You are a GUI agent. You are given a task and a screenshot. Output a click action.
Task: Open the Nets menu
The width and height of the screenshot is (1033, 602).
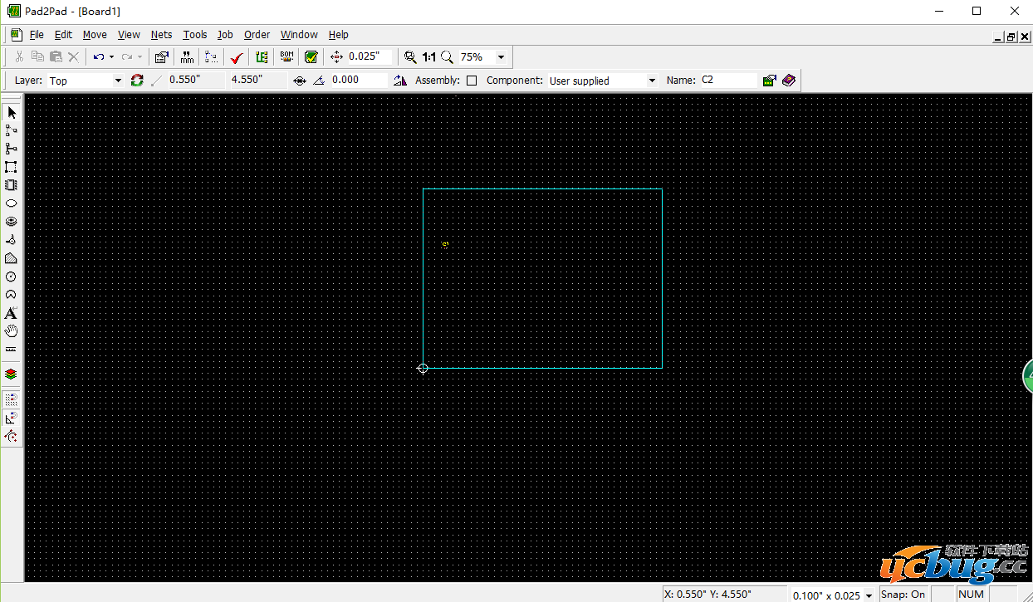(x=161, y=35)
